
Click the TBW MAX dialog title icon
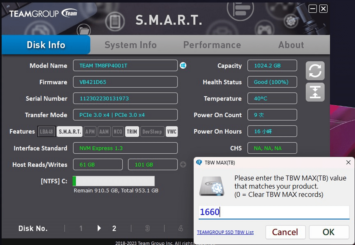199,162
